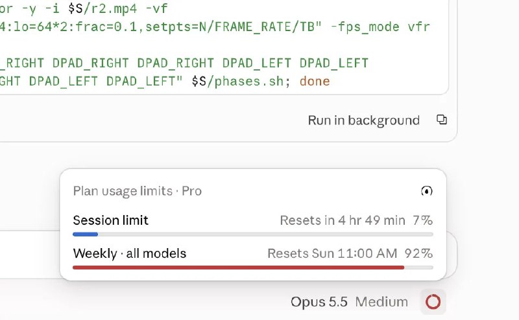Click setpts=N/FRAME_RATE/TB filter text
Viewport: 519px width, 320px height.
pos(230,27)
